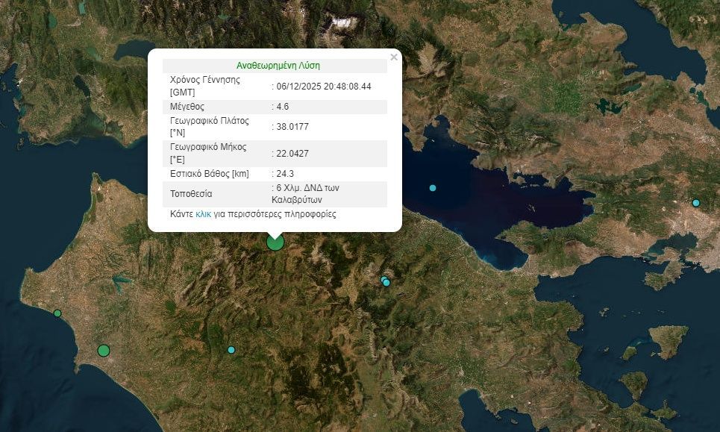Click the focal depth value 24.3
This screenshot has height=432, width=720.
pos(285,174)
